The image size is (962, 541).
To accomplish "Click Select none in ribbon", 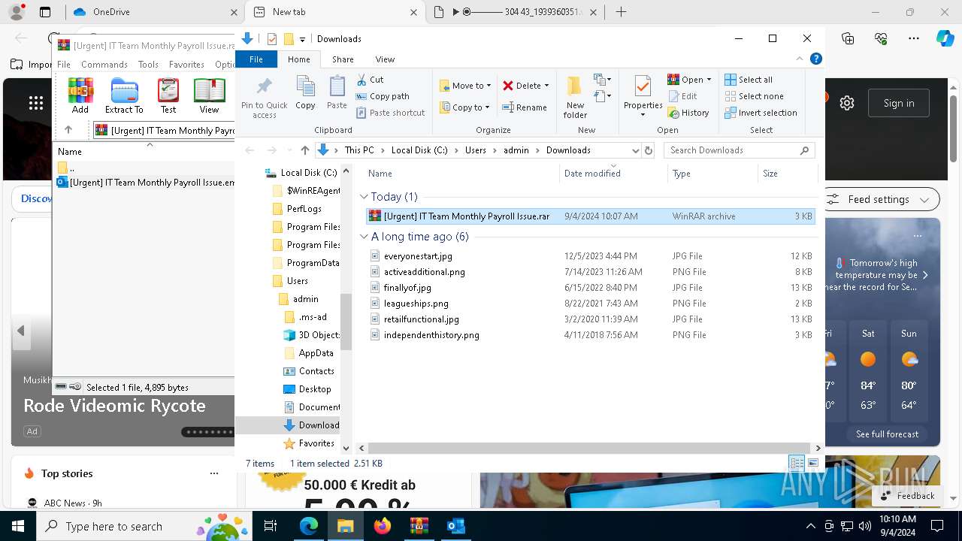I will tap(754, 96).
